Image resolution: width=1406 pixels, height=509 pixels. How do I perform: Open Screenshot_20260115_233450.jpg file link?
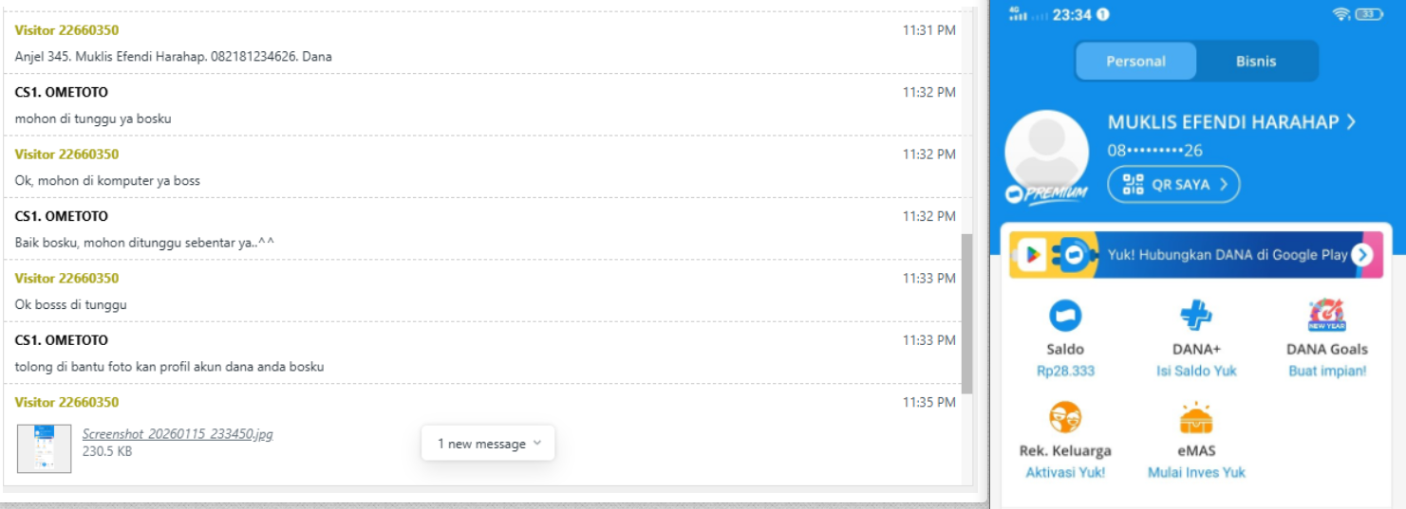178,434
